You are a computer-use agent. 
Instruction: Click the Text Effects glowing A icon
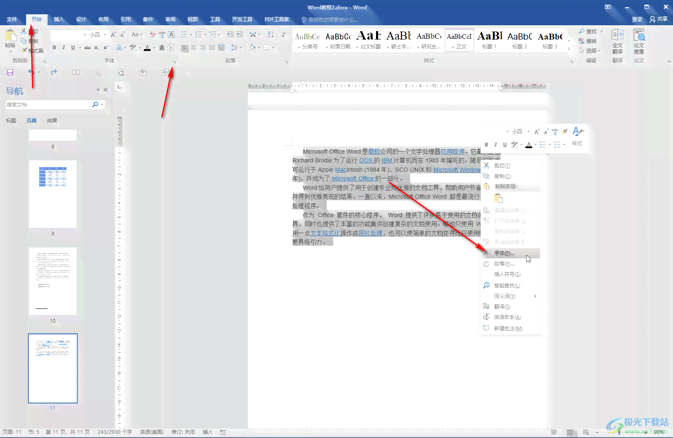click(119, 48)
